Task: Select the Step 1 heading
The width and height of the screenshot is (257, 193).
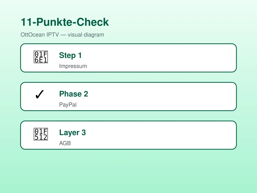Action: [70, 55]
